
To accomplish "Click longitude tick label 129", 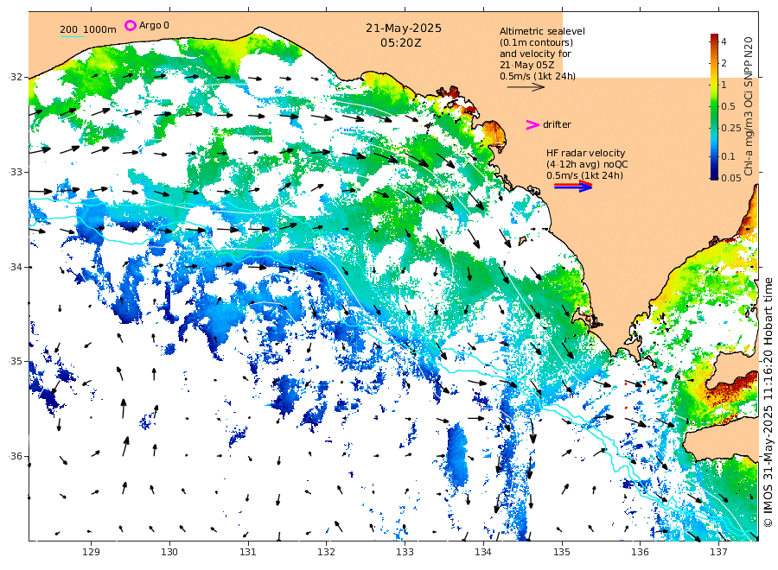I will (92, 552).
